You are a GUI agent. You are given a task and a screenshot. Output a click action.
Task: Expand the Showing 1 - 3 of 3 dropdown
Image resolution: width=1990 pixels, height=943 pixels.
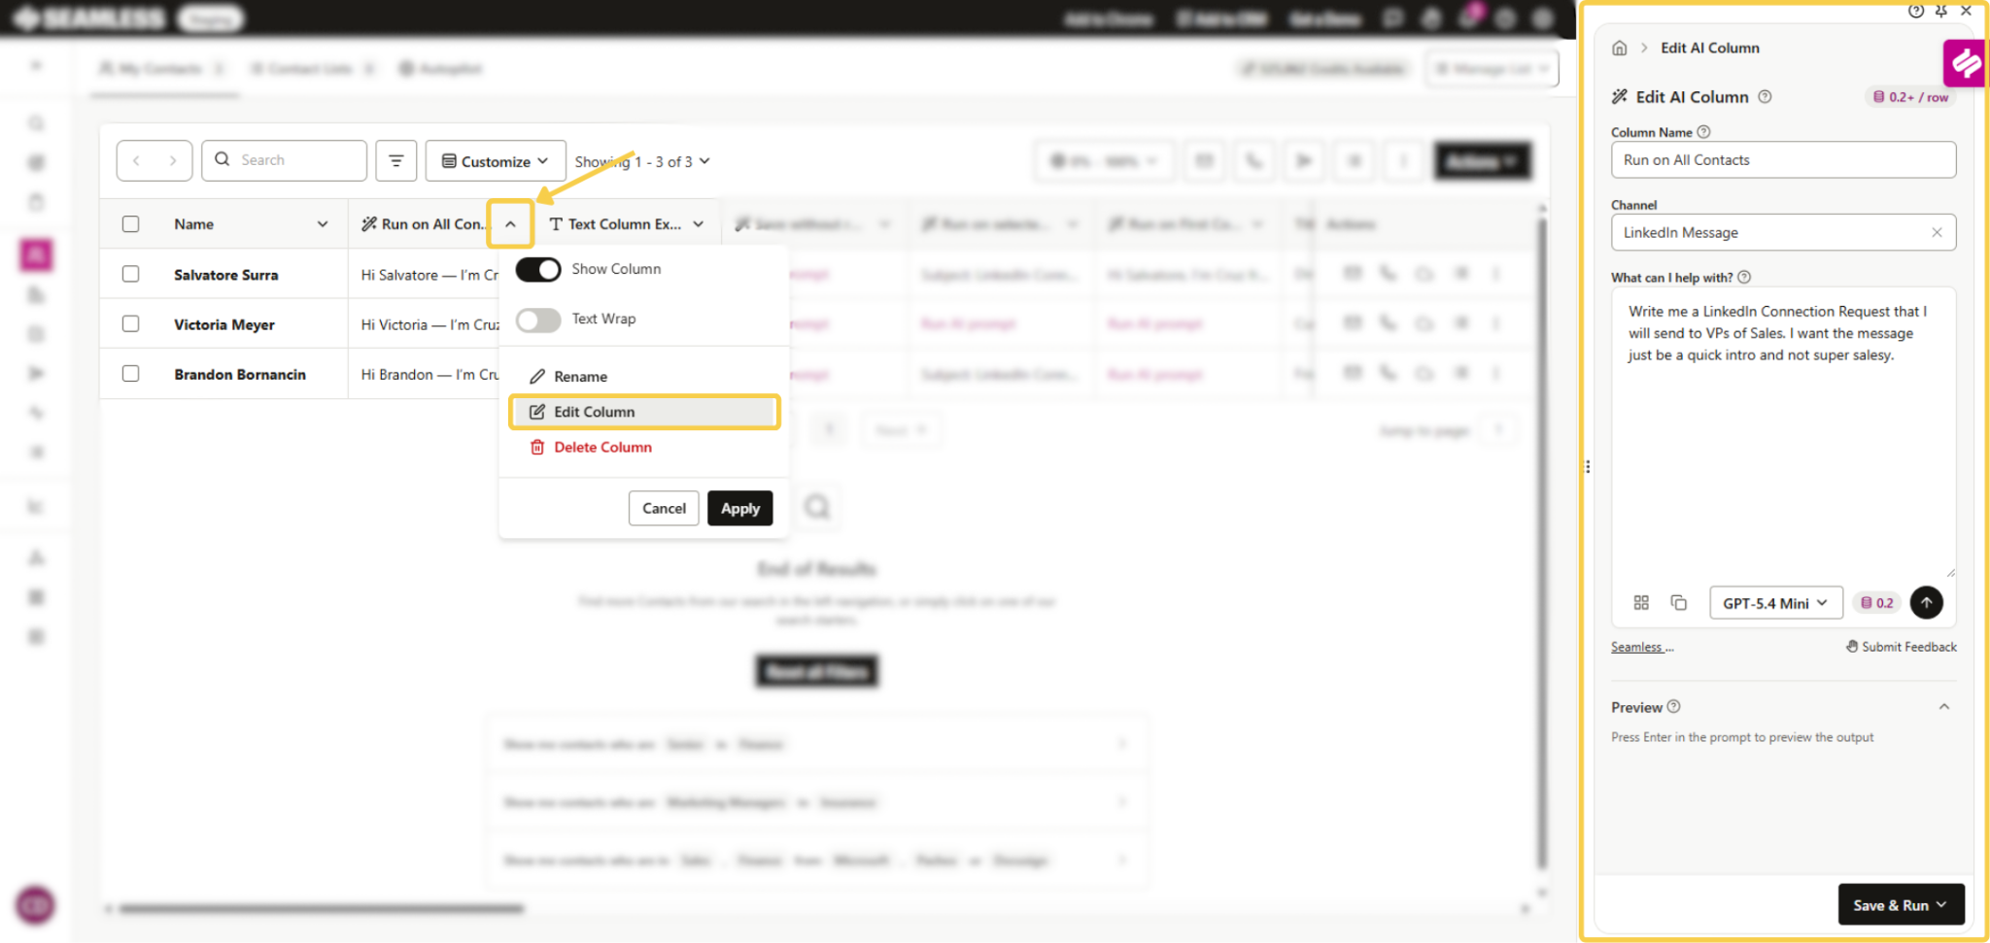coord(642,161)
